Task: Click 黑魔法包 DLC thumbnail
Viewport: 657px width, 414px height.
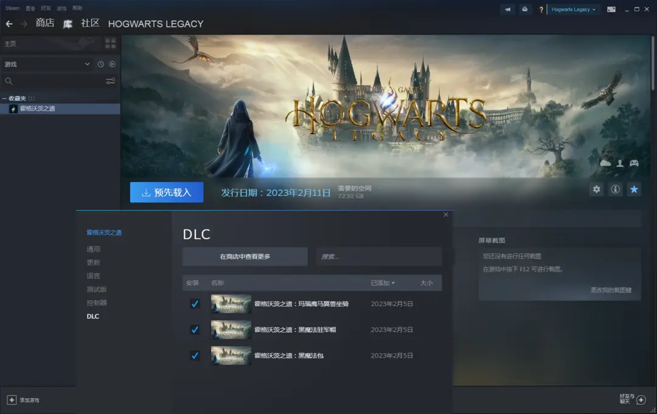Action: click(x=231, y=356)
